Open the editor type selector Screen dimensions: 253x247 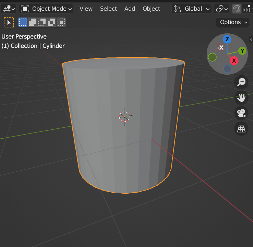(9, 9)
